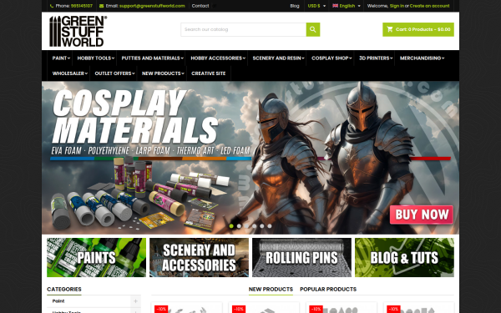Screen dimensions: 501x313
Task: Open the USD $ currency dropdown
Action: 316,6
